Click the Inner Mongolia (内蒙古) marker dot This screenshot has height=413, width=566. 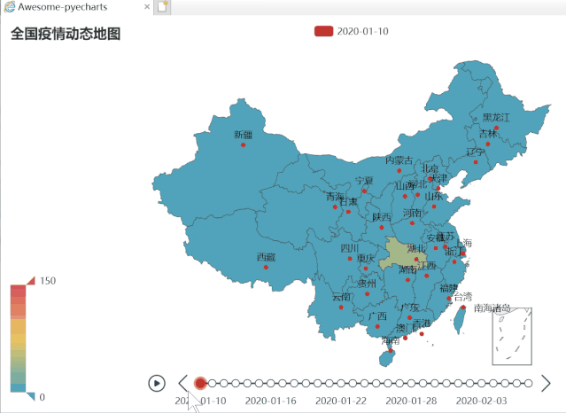[x=399, y=170]
